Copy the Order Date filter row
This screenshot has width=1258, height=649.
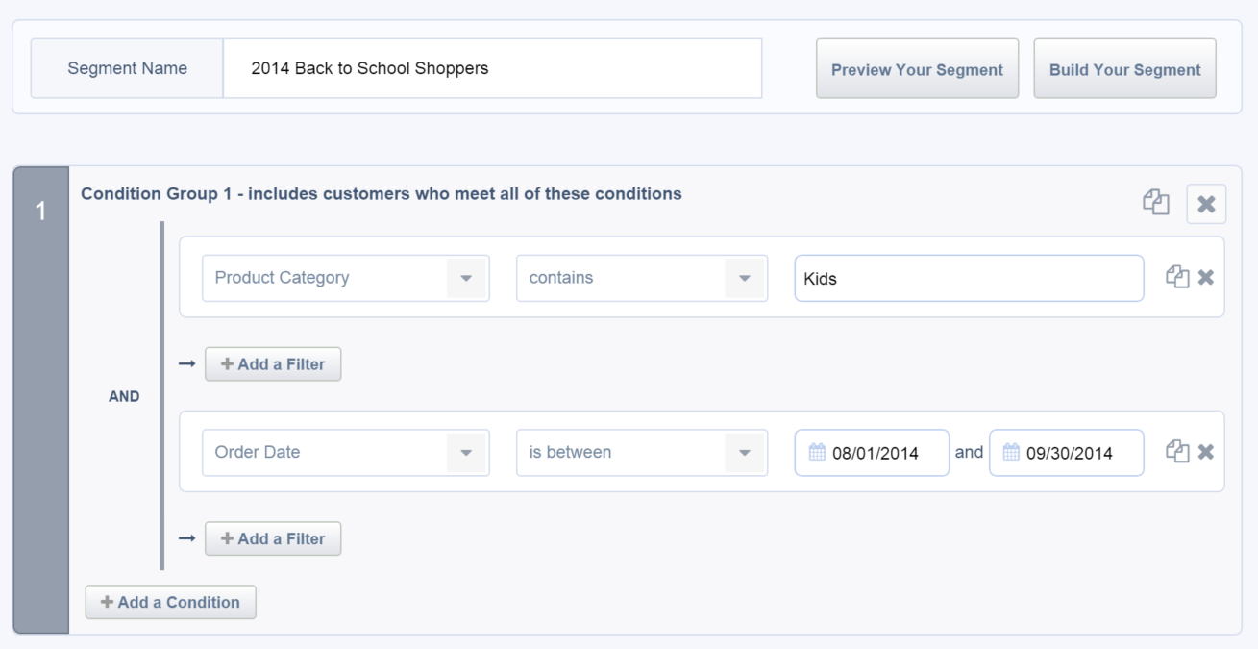(x=1177, y=451)
